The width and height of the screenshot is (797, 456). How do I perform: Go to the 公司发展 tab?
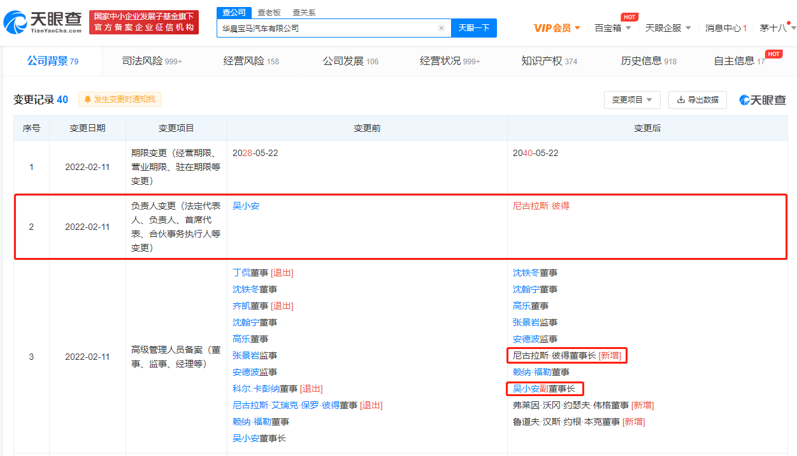350,61
